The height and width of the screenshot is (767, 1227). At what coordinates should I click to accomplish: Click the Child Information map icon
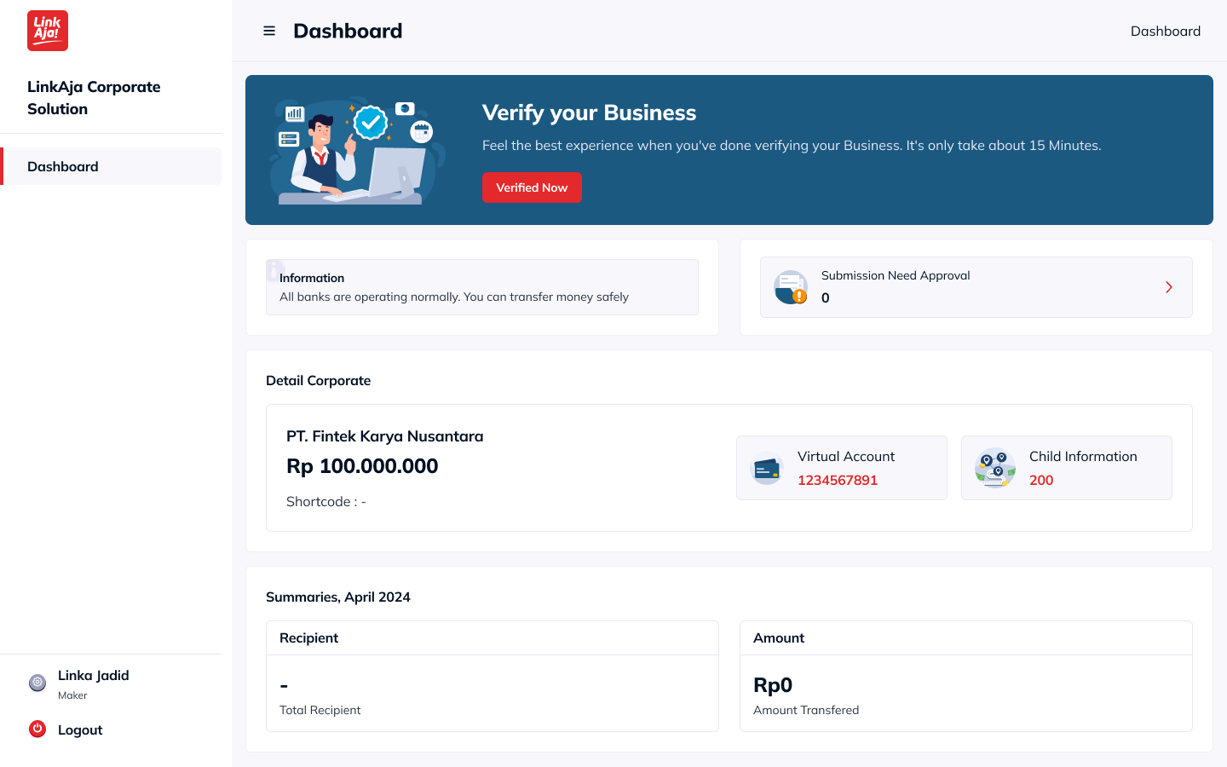(x=994, y=468)
